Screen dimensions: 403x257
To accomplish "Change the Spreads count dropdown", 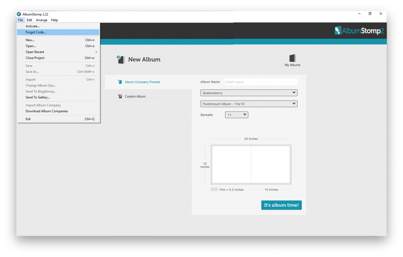I will point(237,115).
